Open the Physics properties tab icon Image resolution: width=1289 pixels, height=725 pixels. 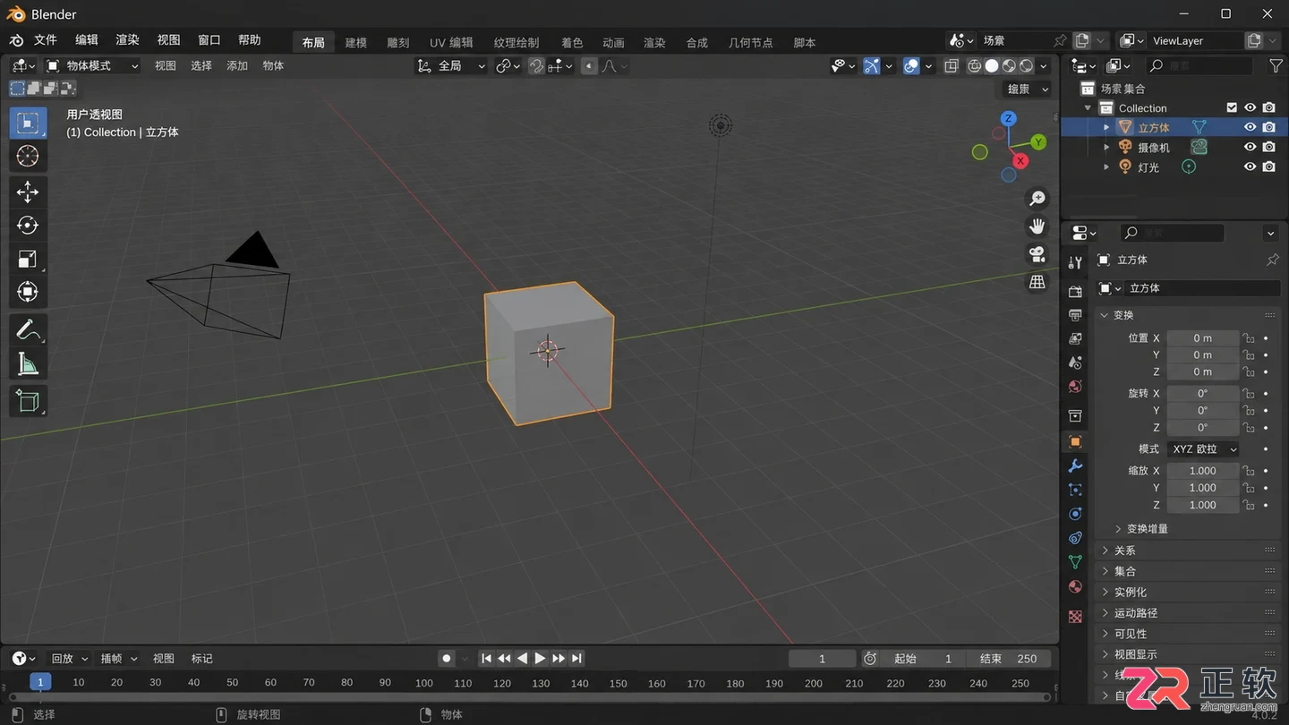click(x=1075, y=514)
